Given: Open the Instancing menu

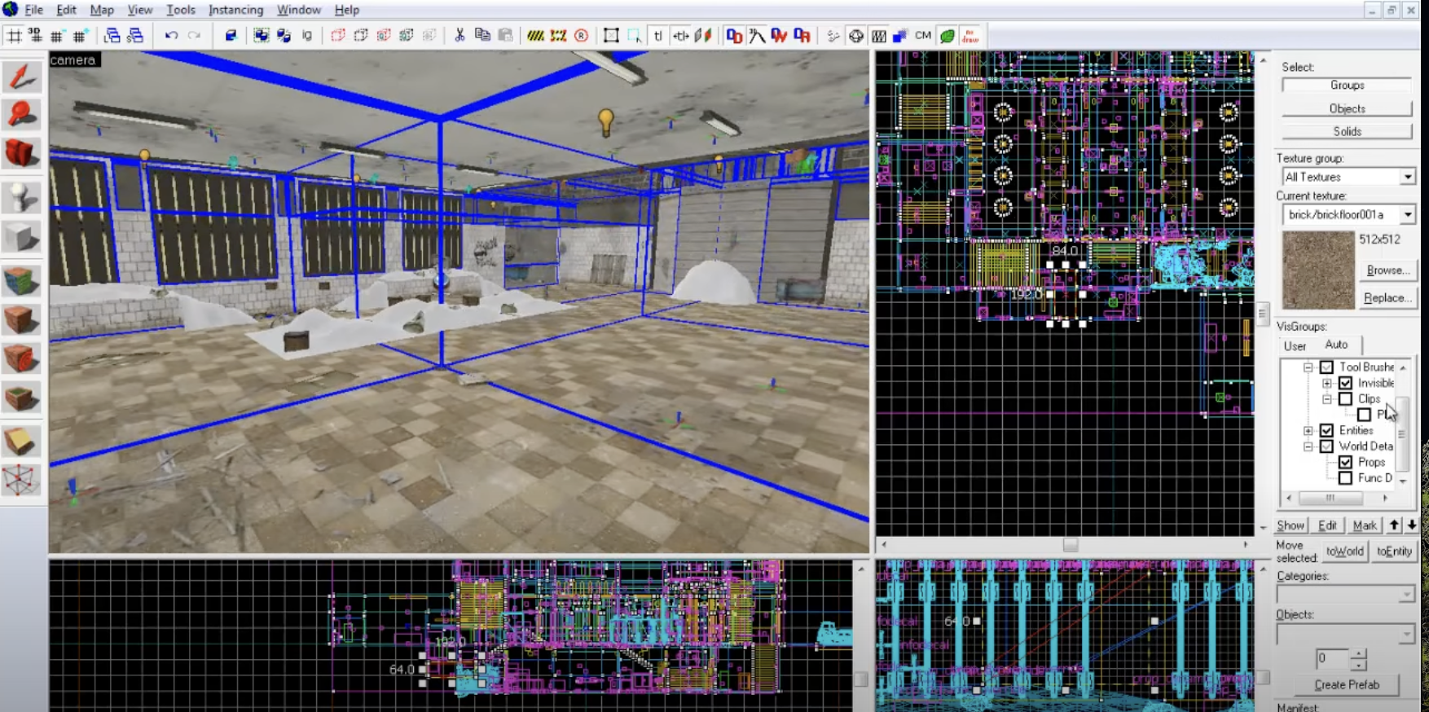Looking at the screenshot, I should click(235, 10).
